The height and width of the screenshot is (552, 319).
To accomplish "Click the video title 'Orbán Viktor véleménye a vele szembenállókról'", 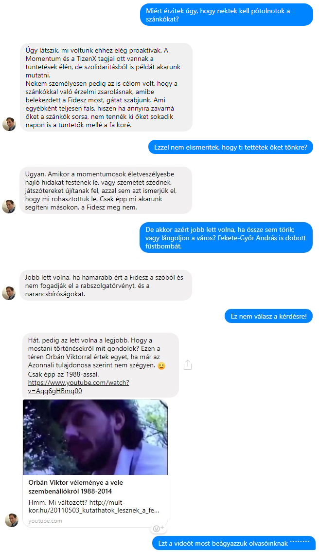I will (x=75, y=487).
